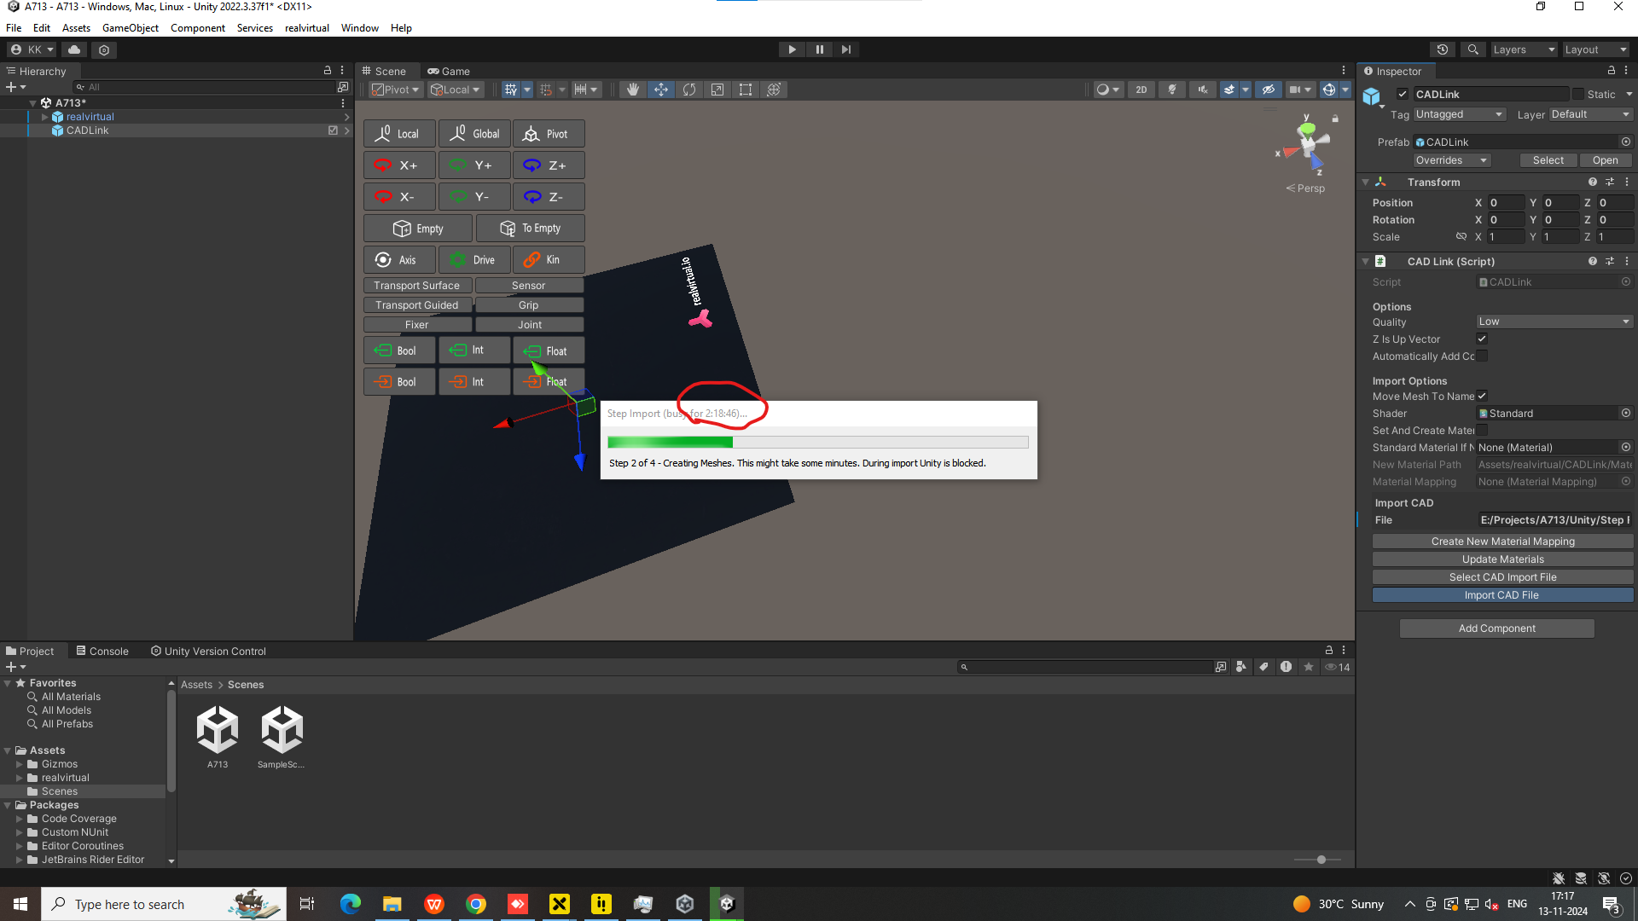The height and width of the screenshot is (921, 1638).
Task: Click the Kin component button
Action: point(549,260)
